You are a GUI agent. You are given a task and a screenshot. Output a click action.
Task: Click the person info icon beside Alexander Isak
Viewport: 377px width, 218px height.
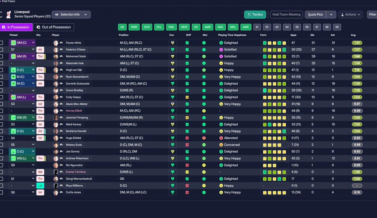coord(61,63)
